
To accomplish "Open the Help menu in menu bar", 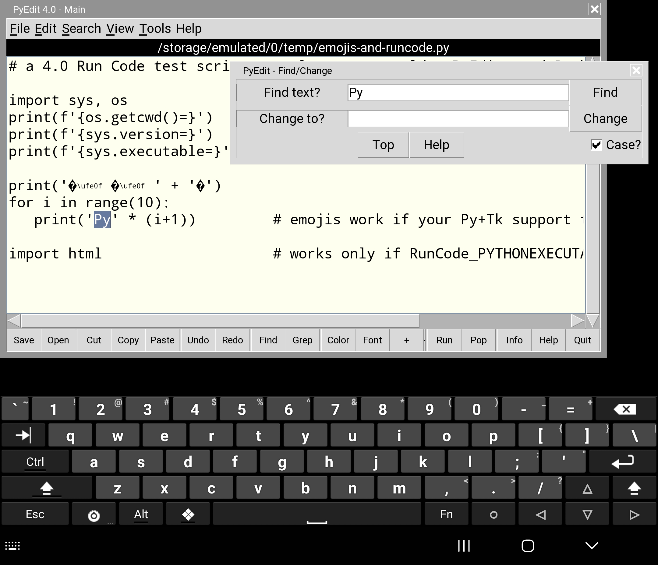I will pyautogui.click(x=189, y=29).
